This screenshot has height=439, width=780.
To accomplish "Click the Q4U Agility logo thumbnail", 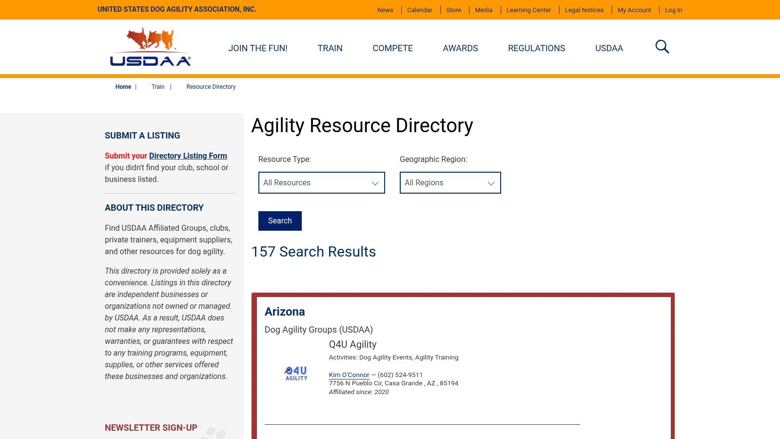I will point(296,374).
